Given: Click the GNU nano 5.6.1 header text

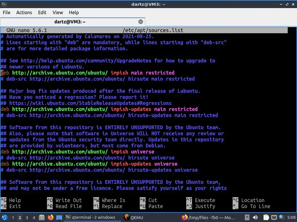Looking at the screenshot, I should 26,30.
